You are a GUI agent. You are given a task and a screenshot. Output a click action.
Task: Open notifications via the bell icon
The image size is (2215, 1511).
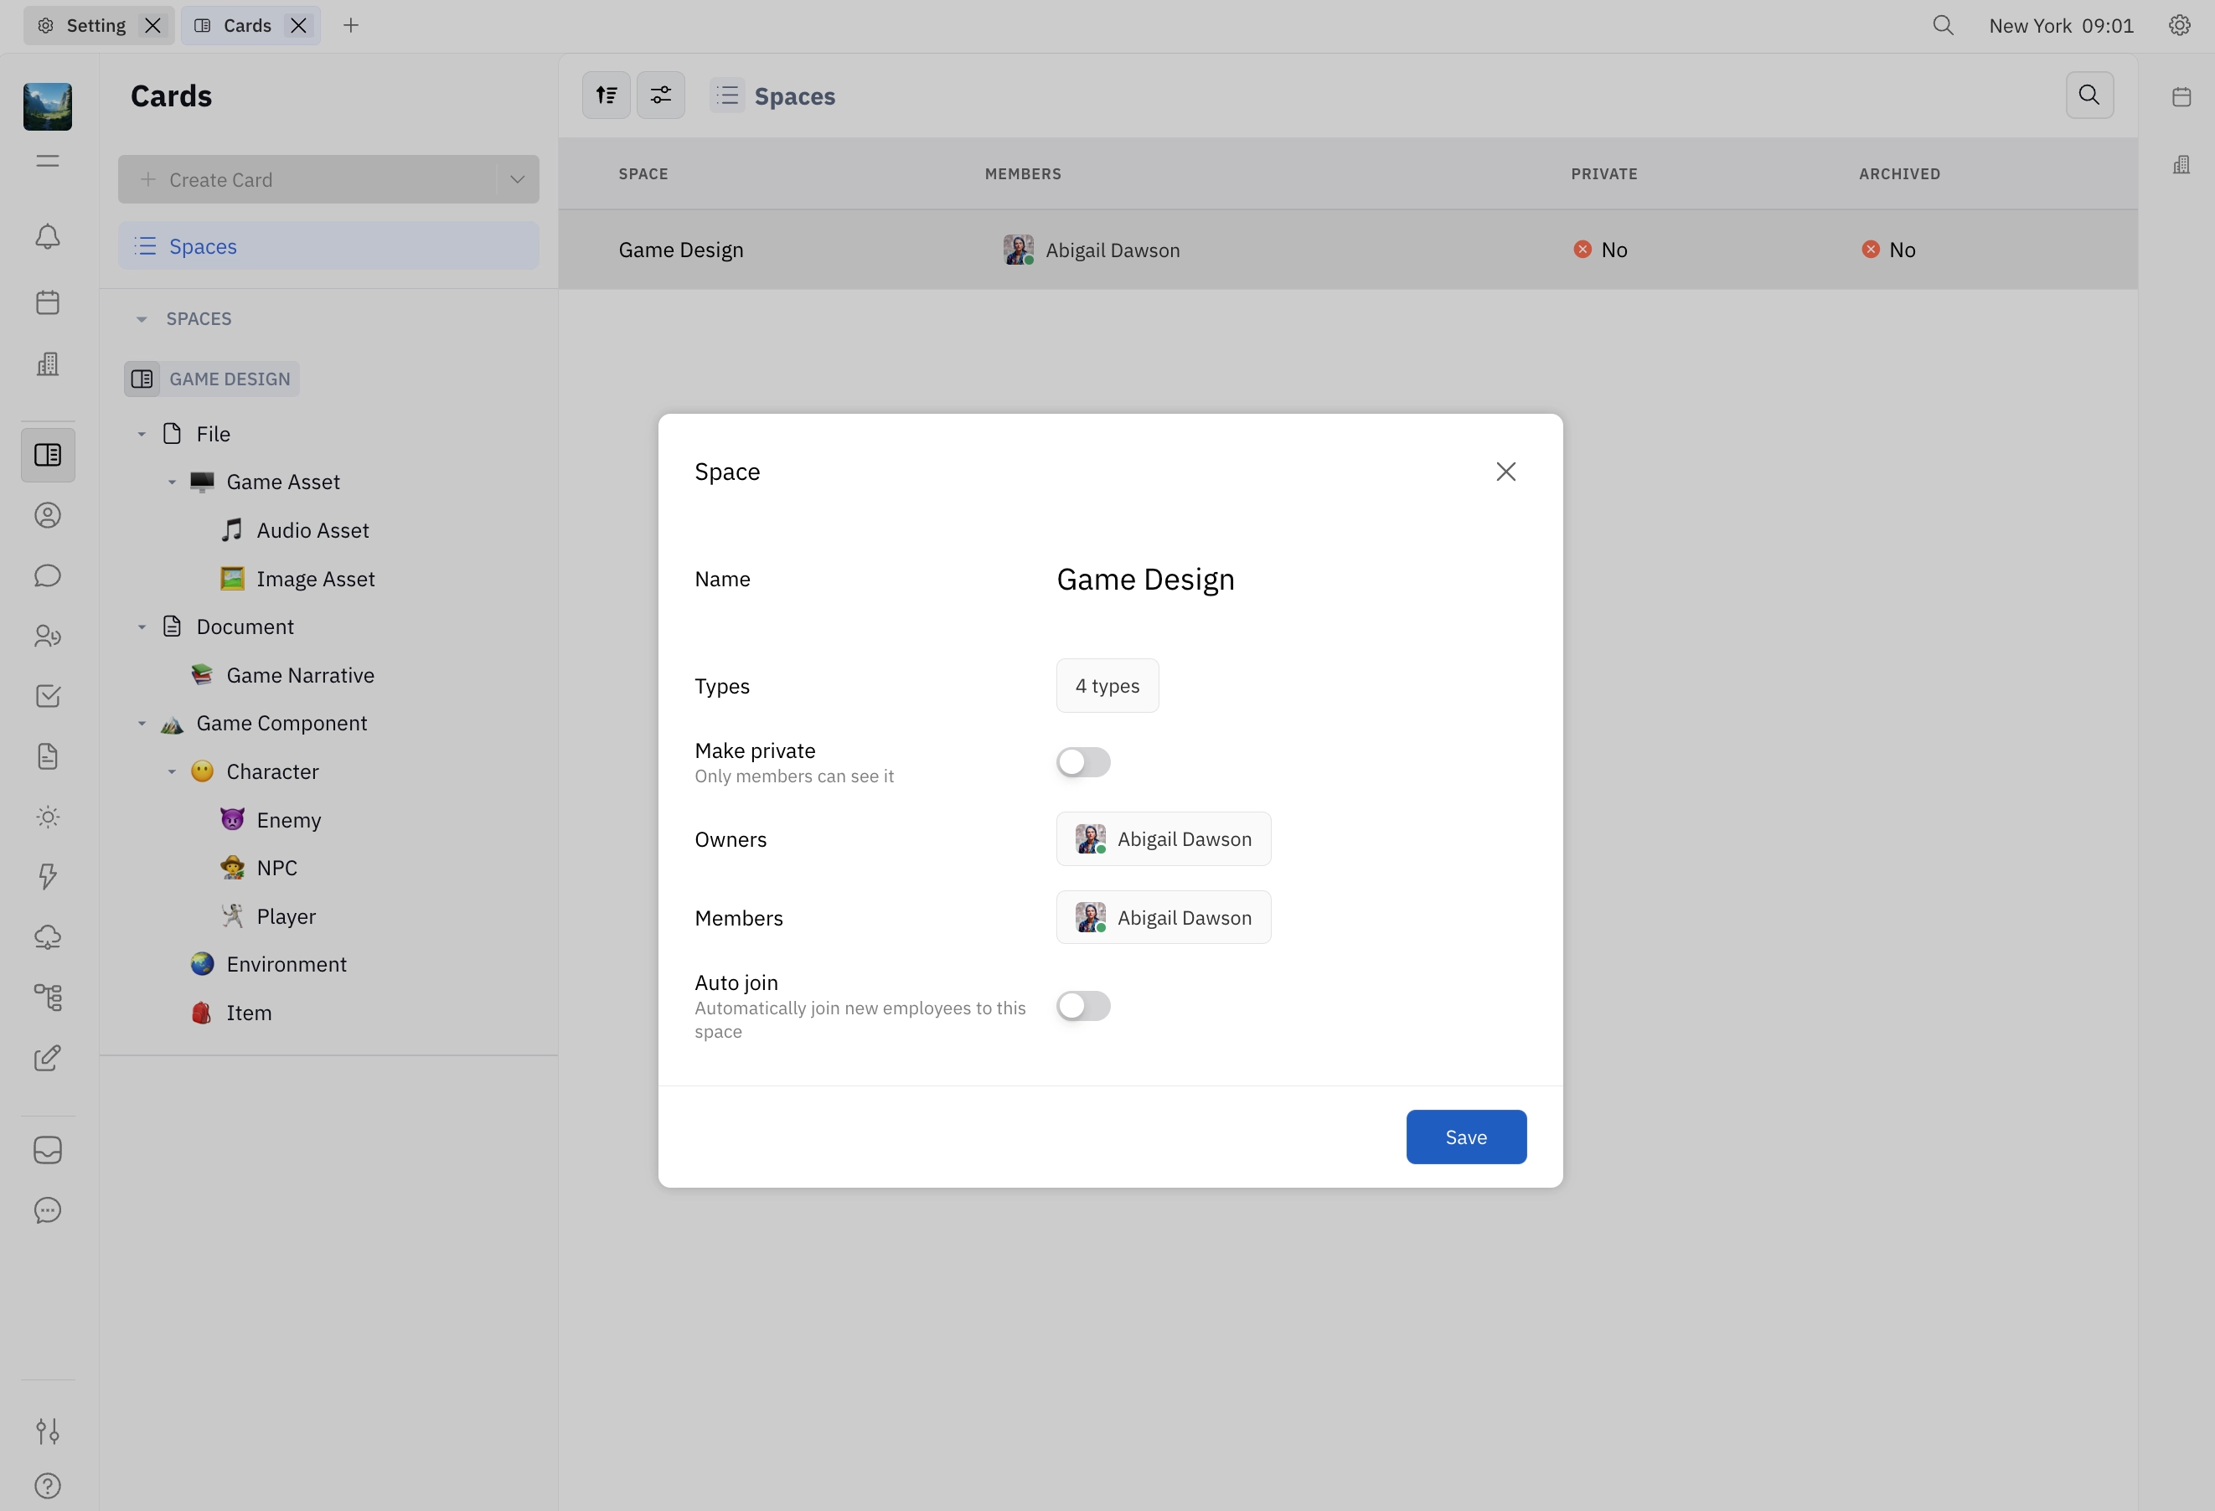47,236
